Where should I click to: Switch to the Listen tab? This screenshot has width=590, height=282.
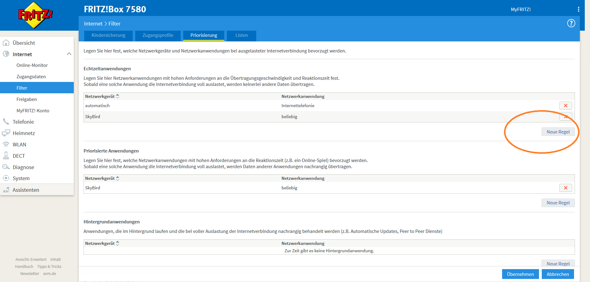pyautogui.click(x=241, y=35)
